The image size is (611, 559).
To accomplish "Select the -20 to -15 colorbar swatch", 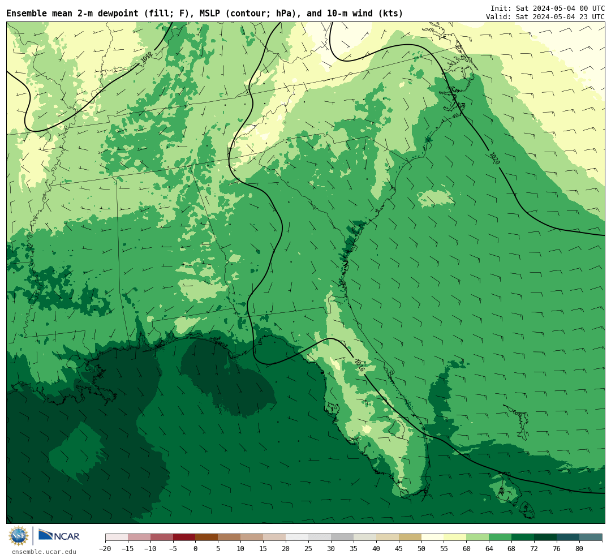I will click(x=117, y=537).
